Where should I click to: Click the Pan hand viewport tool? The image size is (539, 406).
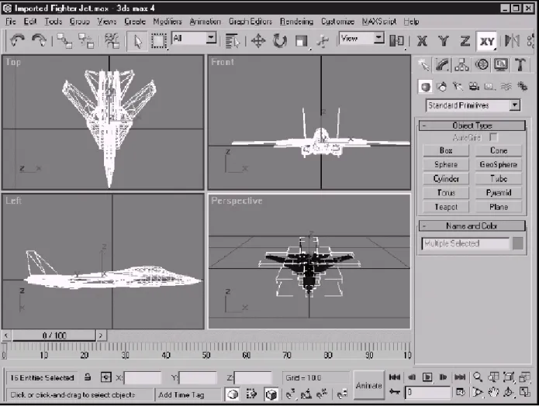click(x=493, y=392)
